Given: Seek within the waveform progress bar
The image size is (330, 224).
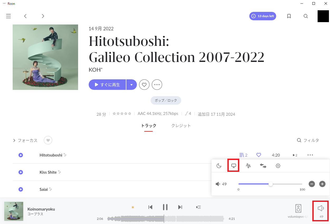Looking at the screenshot, I should tap(166, 219).
